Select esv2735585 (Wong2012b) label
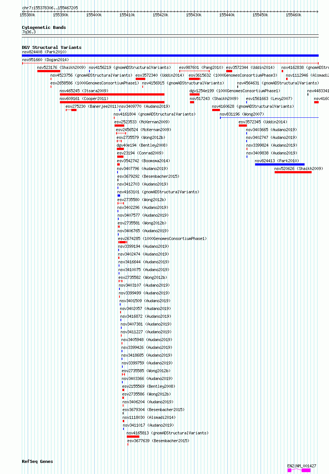The width and height of the screenshot is (329, 474). pos(146,371)
